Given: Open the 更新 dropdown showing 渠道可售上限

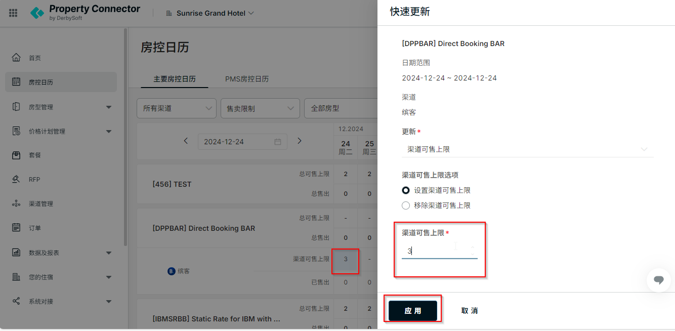Looking at the screenshot, I should 527,149.
